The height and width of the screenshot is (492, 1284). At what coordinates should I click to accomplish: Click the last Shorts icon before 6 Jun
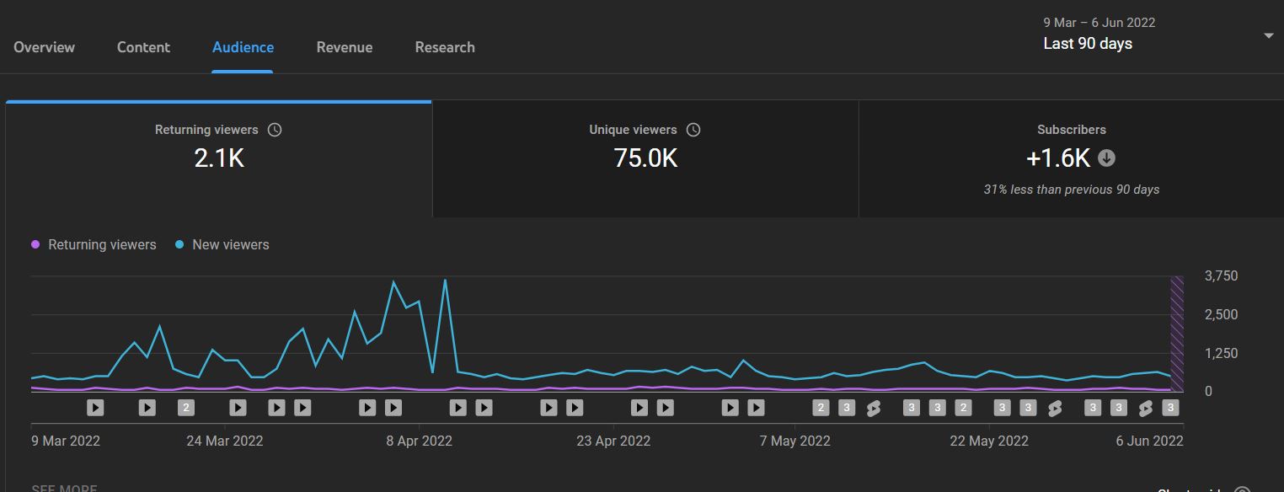(1145, 408)
